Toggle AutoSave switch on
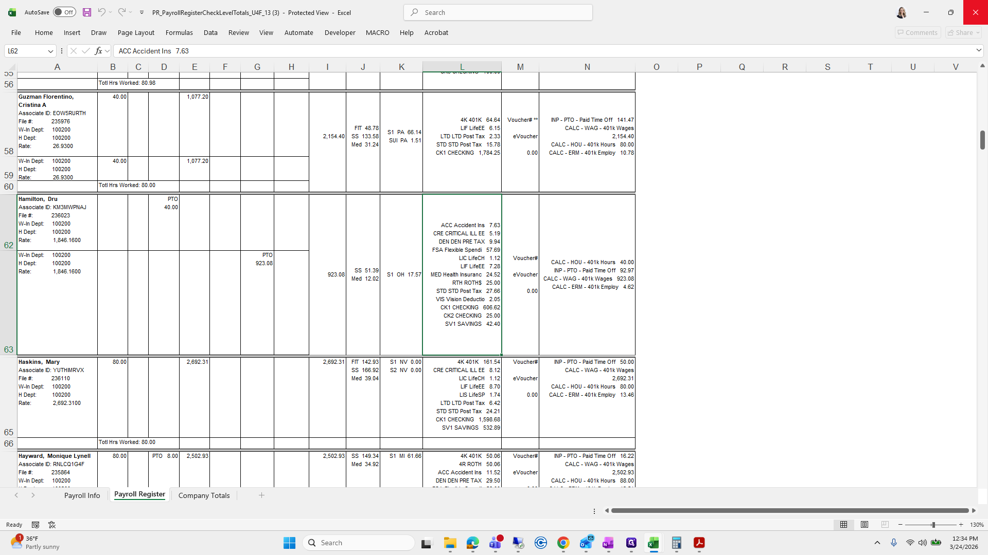Viewport: 988px width, 555px height. pyautogui.click(x=65, y=12)
